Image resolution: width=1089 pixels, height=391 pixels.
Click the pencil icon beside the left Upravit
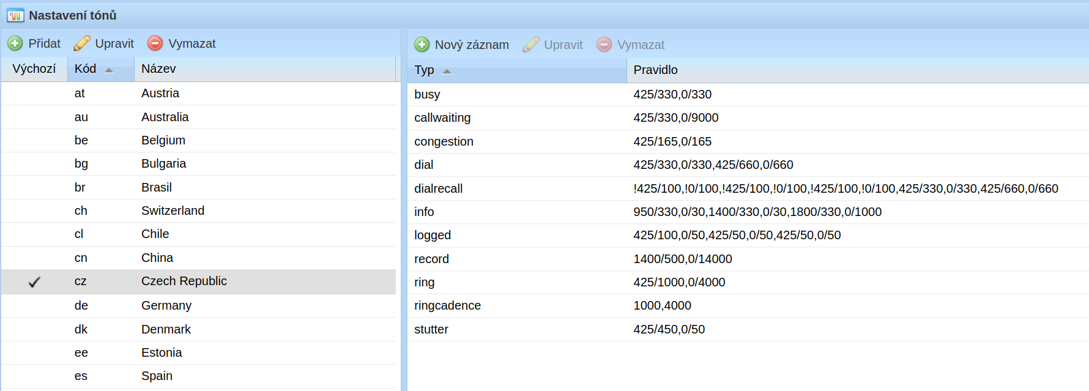click(82, 43)
